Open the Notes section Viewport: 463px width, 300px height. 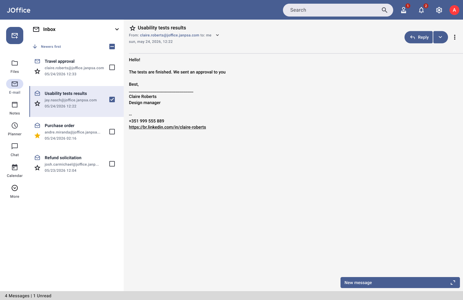pyautogui.click(x=15, y=108)
